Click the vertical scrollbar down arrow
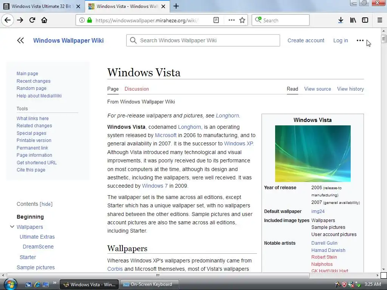This screenshot has height=290, width=387. 384,269
